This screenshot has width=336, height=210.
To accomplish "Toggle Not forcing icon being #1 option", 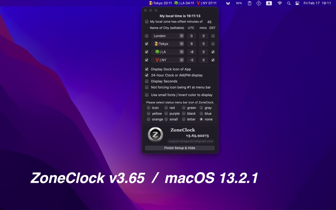I will 146,87.
